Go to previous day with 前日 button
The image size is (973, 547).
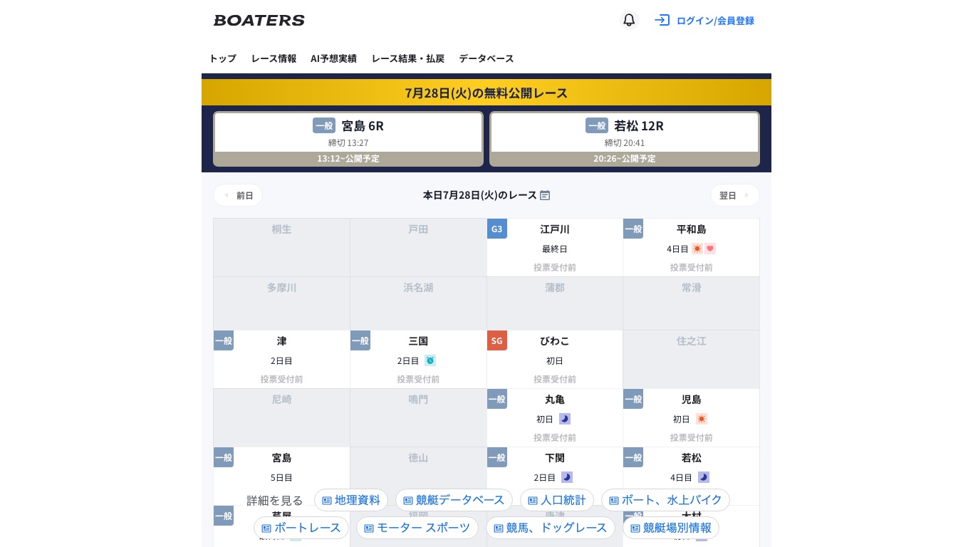pyautogui.click(x=238, y=195)
